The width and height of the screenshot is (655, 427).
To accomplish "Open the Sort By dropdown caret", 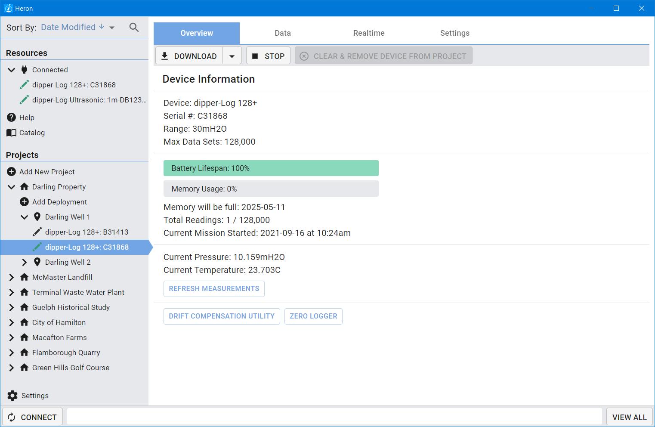I will (112, 28).
